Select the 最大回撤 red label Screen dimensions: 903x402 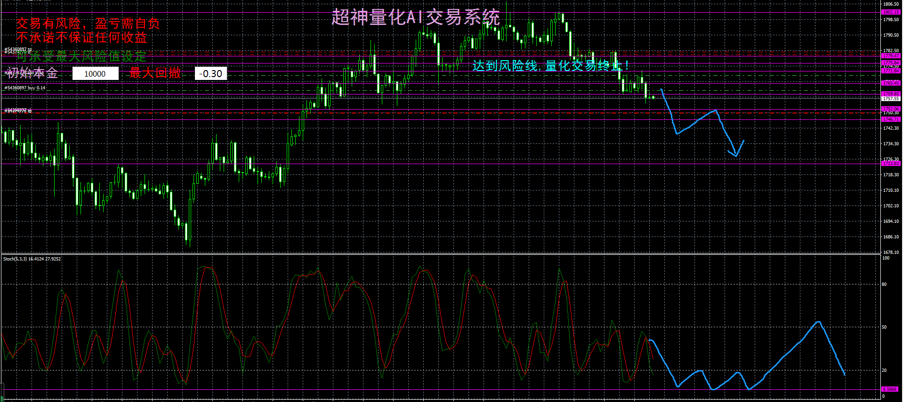155,73
